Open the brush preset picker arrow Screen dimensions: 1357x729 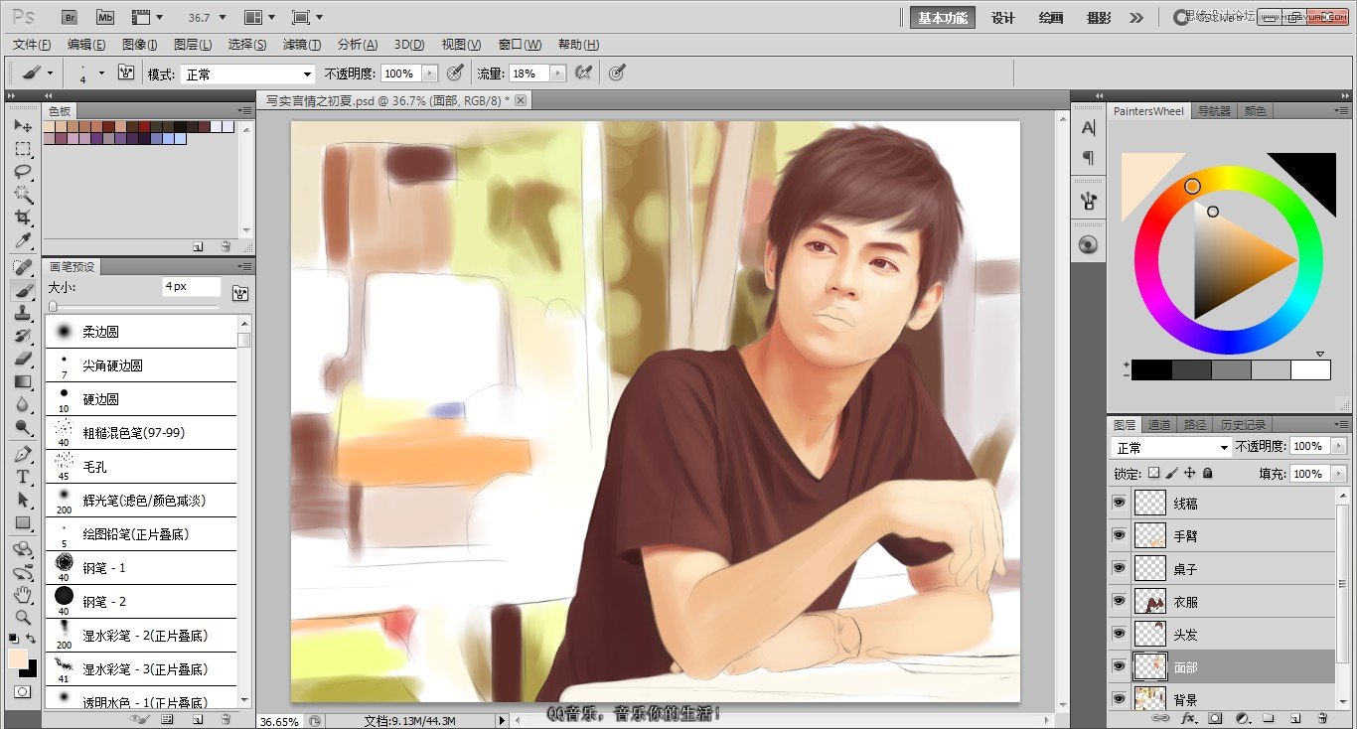point(100,73)
